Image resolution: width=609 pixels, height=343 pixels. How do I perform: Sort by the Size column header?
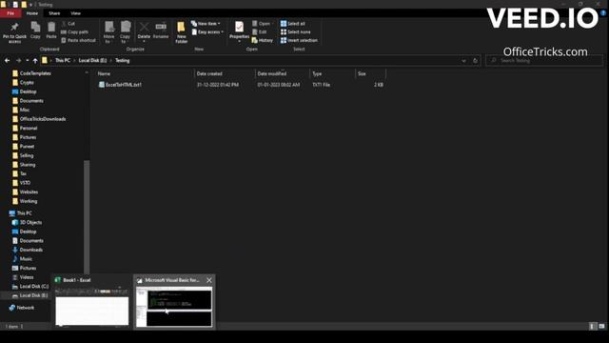[370, 73]
